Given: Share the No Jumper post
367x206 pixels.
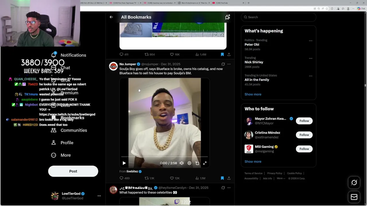Looking at the screenshot, I should pyautogui.click(x=229, y=178).
